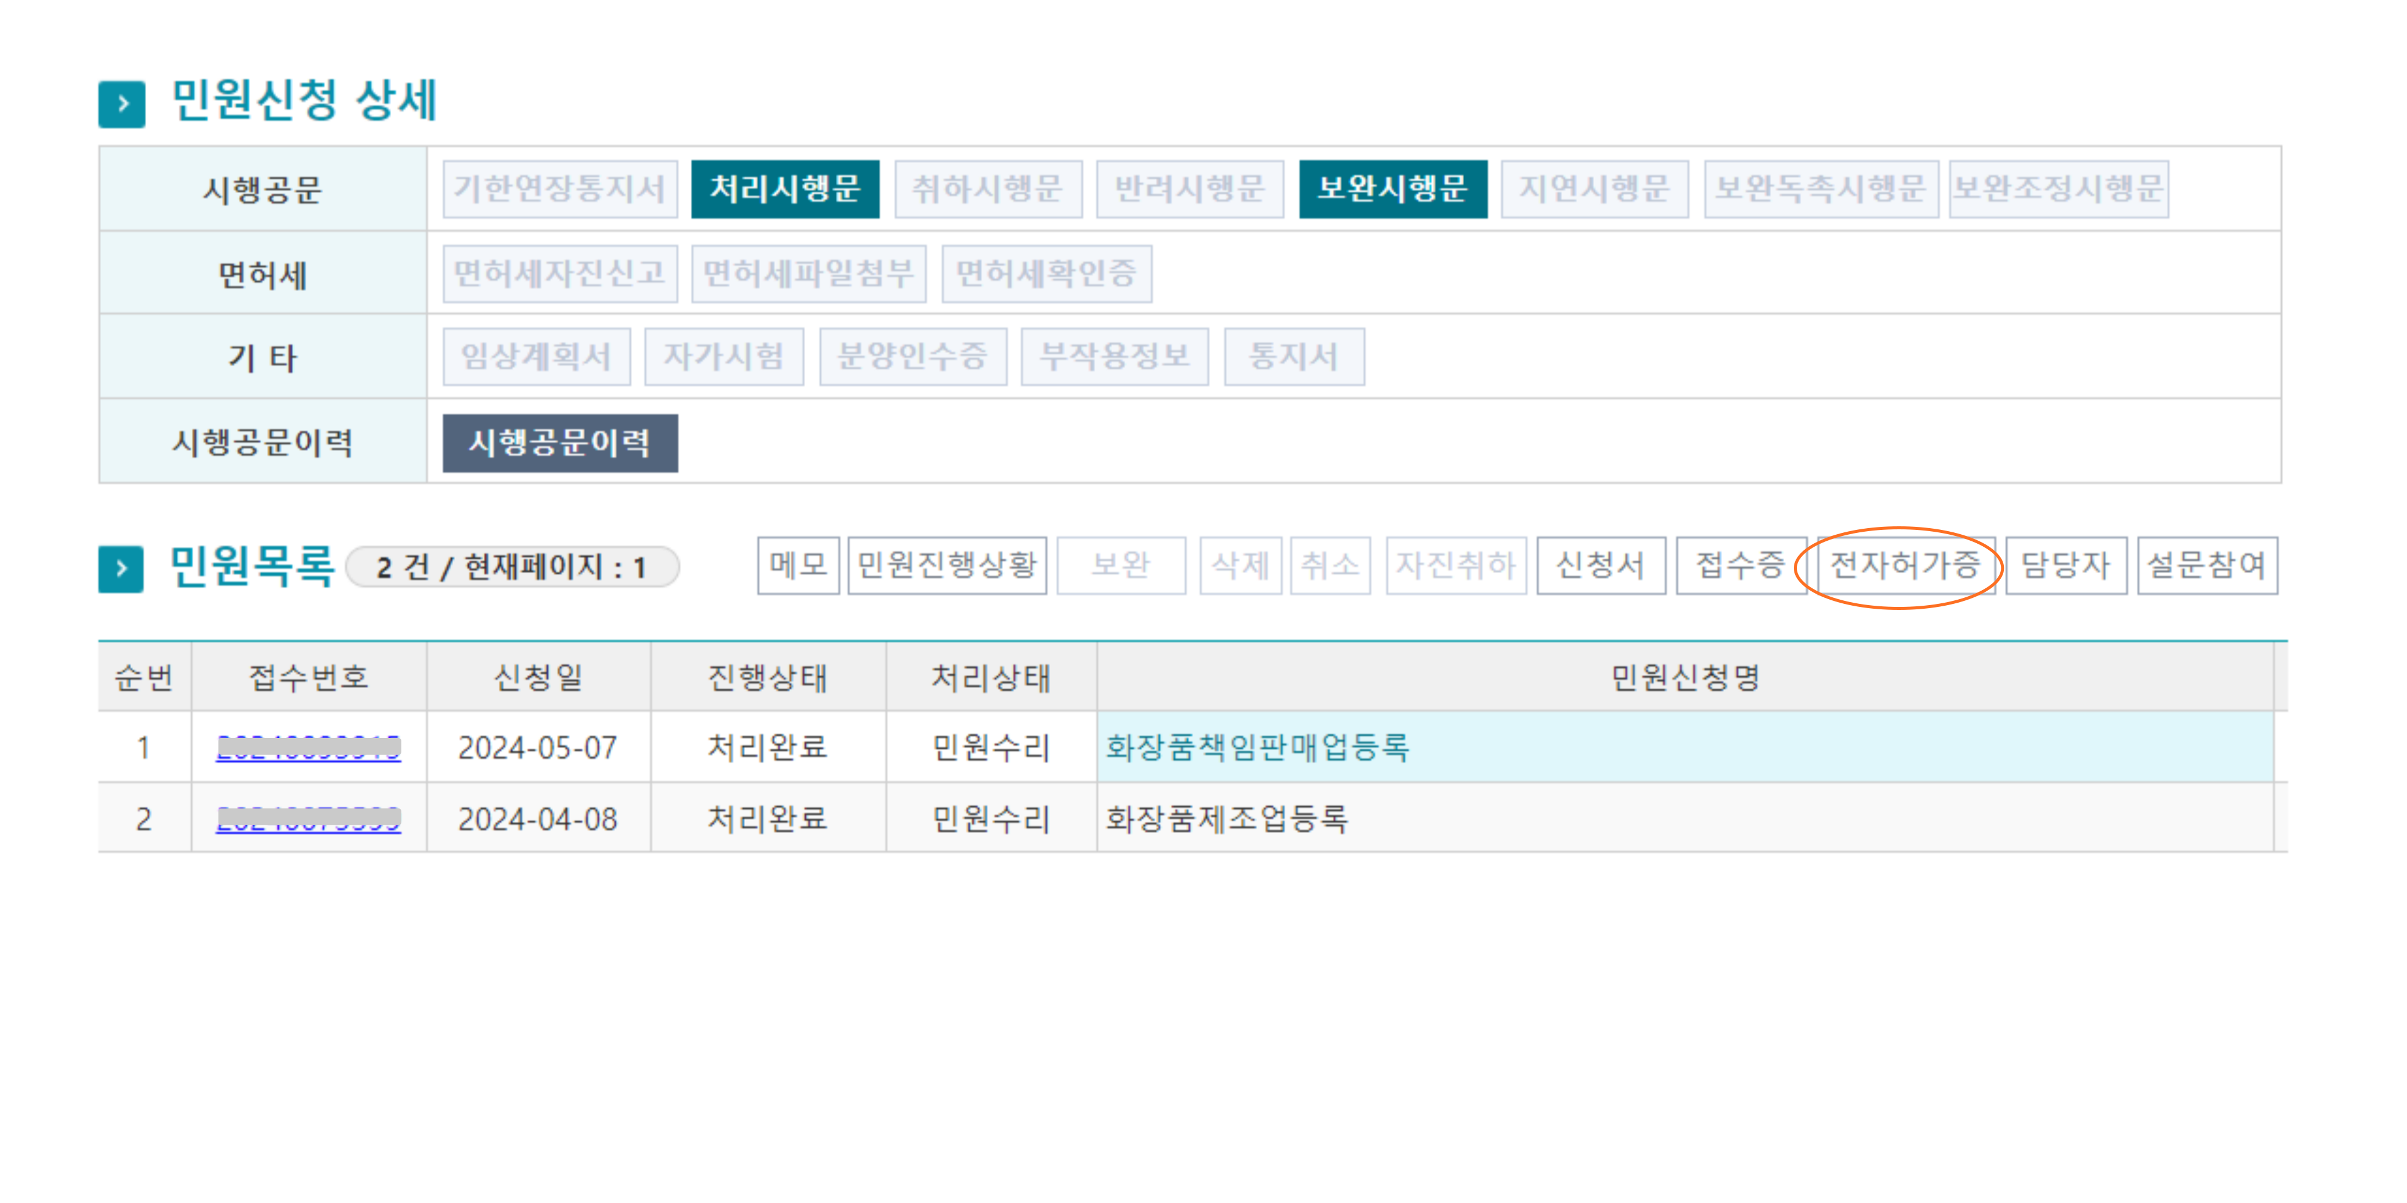The height and width of the screenshot is (1203, 2407).
Task: Click the 신청서 button
Action: point(1599,565)
